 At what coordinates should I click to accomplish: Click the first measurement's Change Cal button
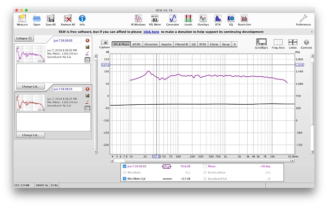tap(30, 87)
